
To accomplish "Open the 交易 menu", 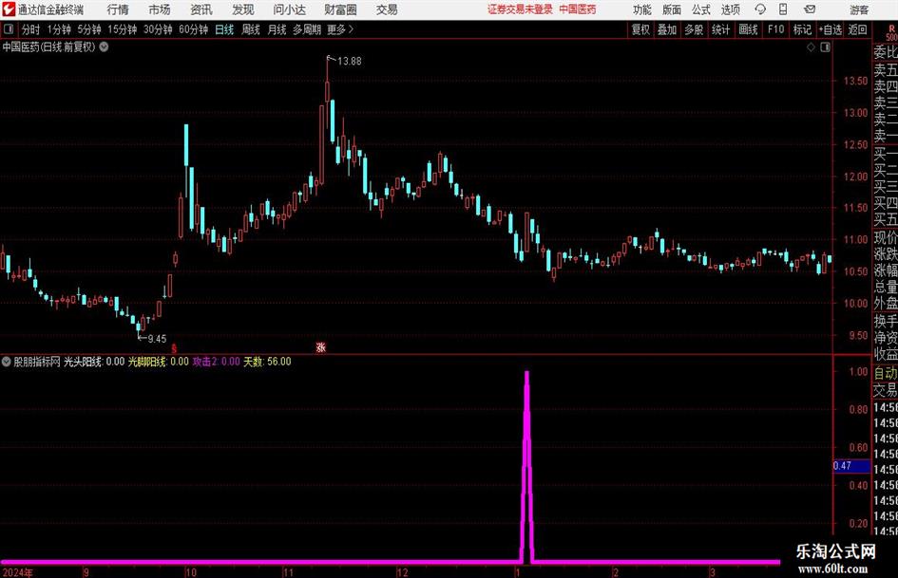I will tap(387, 9).
